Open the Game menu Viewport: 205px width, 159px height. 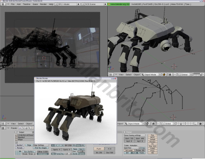pos(35,4)
